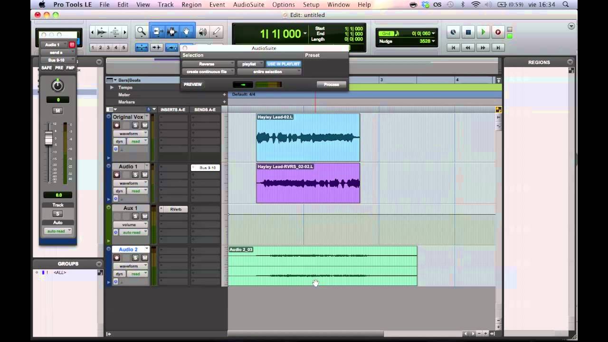The image size is (608, 342).
Task: Open the Track menu
Action: point(166,5)
